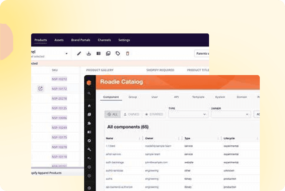
Task: Open the edit icon beside NSP-10172
Action: coord(40,88)
